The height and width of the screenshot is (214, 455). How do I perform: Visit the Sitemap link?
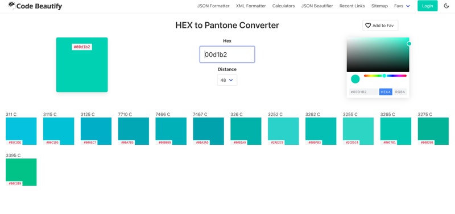[x=379, y=6]
